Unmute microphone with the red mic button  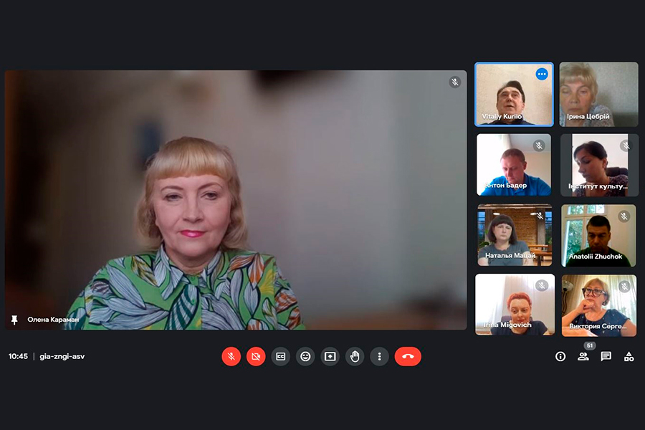pos(231,356)
